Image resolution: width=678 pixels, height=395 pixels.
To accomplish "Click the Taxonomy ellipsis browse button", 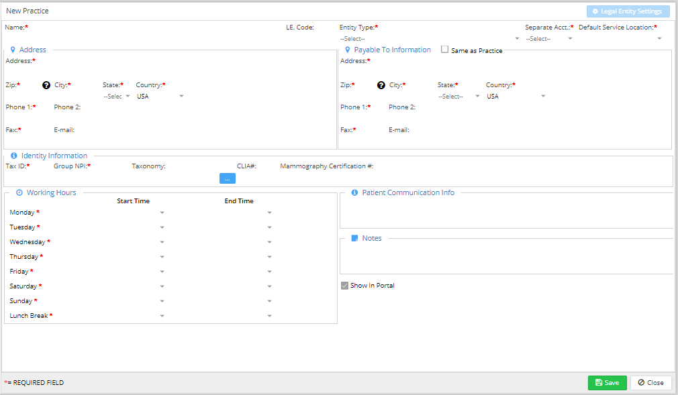I will [x=228, y=178].
